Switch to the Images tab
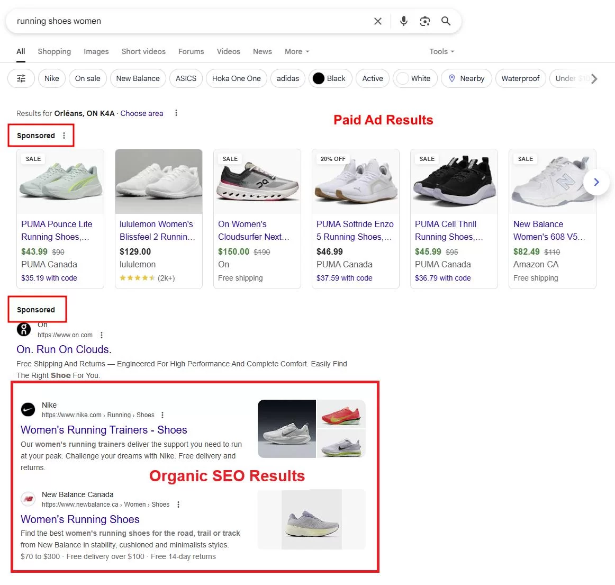Image resolution: width=615 pixels, height=585 pixels. coord(96,51)
